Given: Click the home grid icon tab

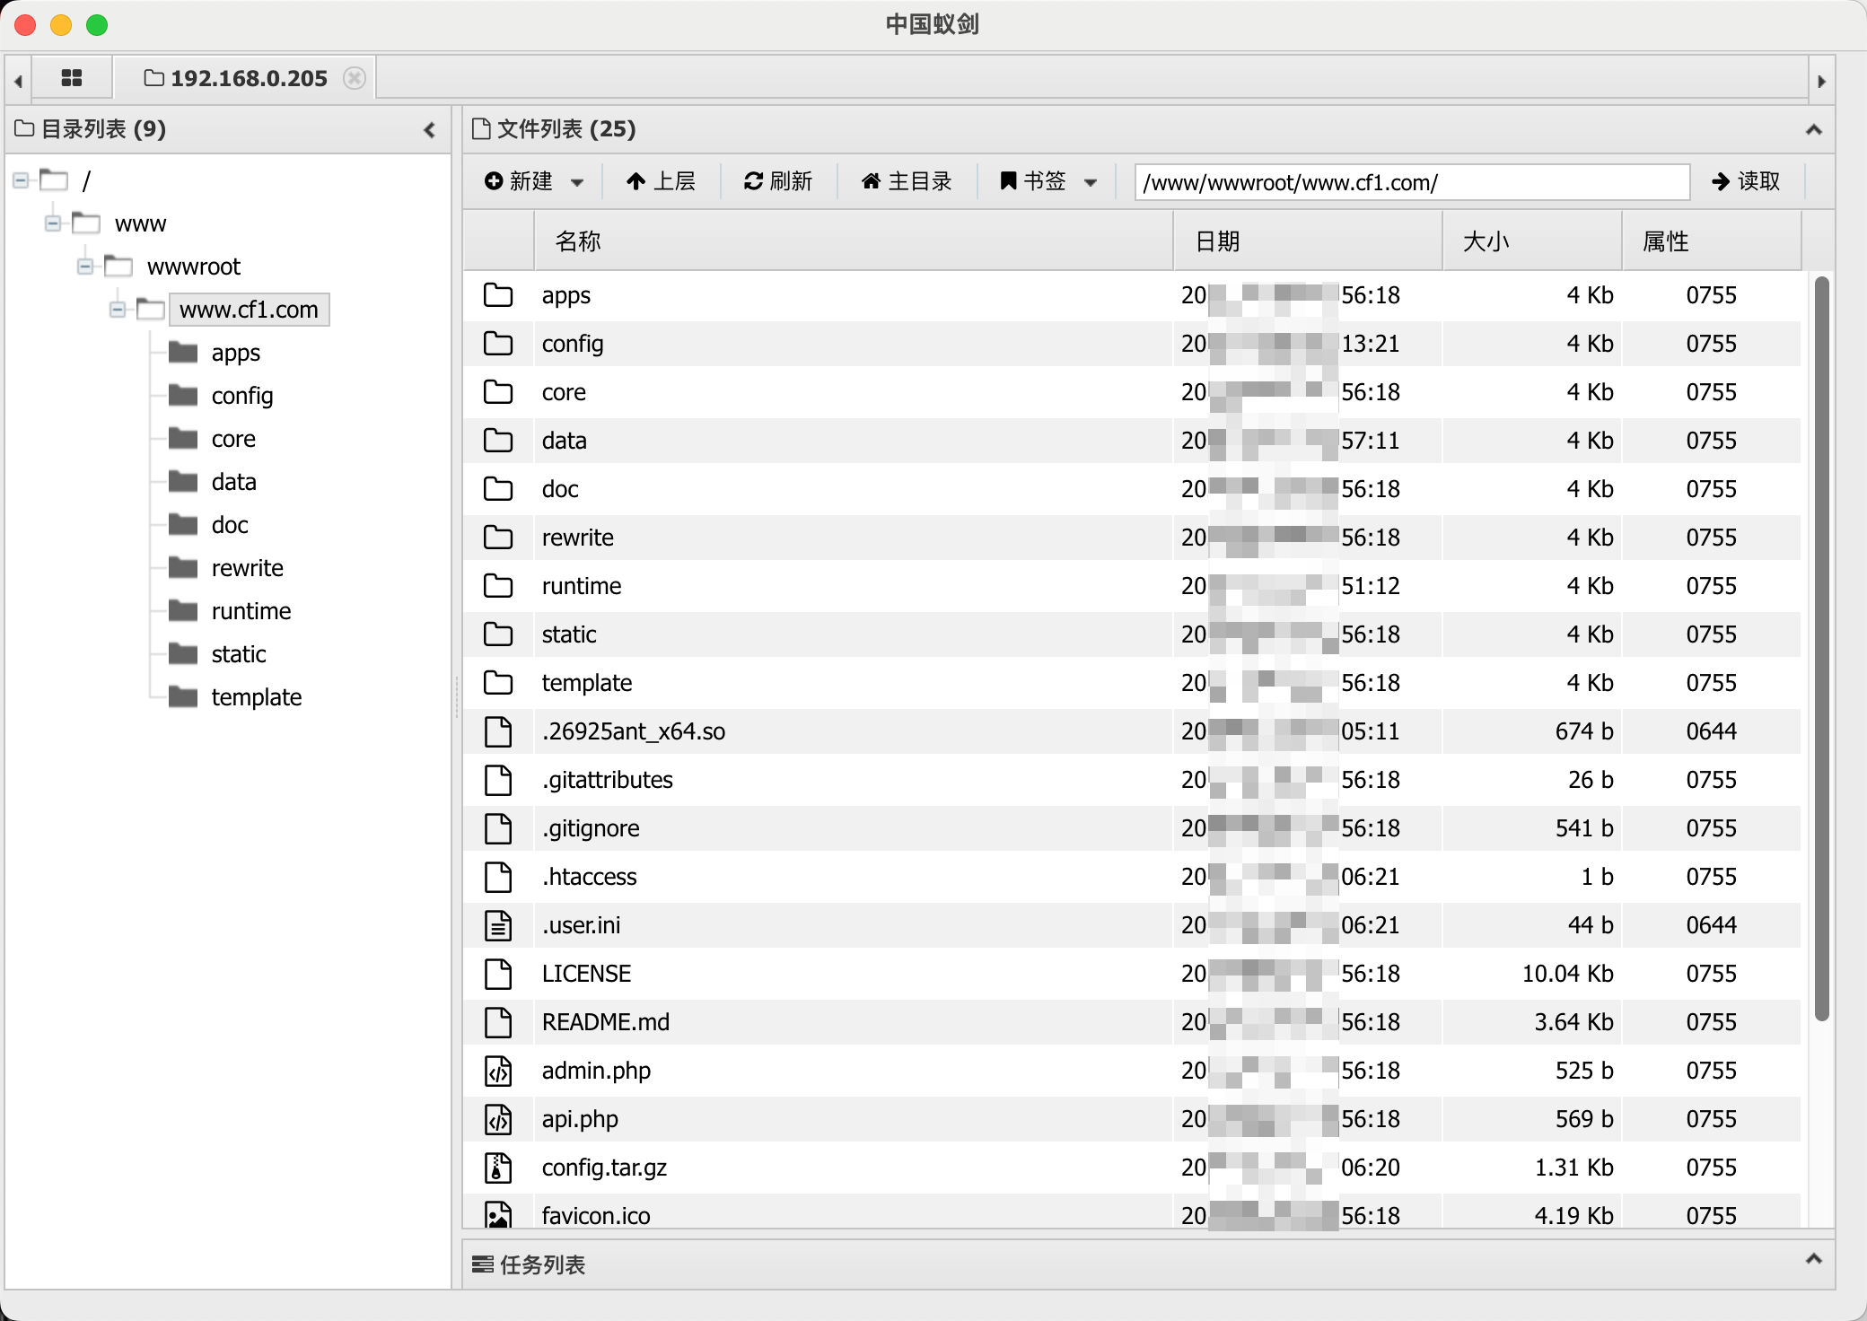Looking at the screenshot, I should [72, 78].
